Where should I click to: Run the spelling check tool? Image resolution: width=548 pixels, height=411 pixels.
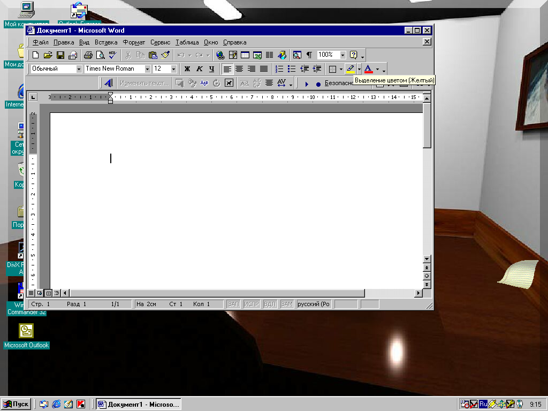112,55
